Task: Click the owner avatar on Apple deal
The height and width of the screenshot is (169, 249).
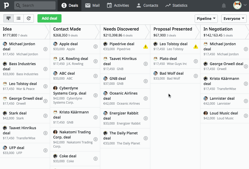Action: click(x=55, y=44)
